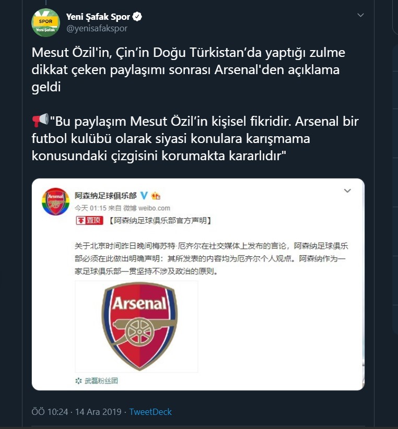Click the red 置顶 pinned badge
398x429 pixels.
point(89,221)
